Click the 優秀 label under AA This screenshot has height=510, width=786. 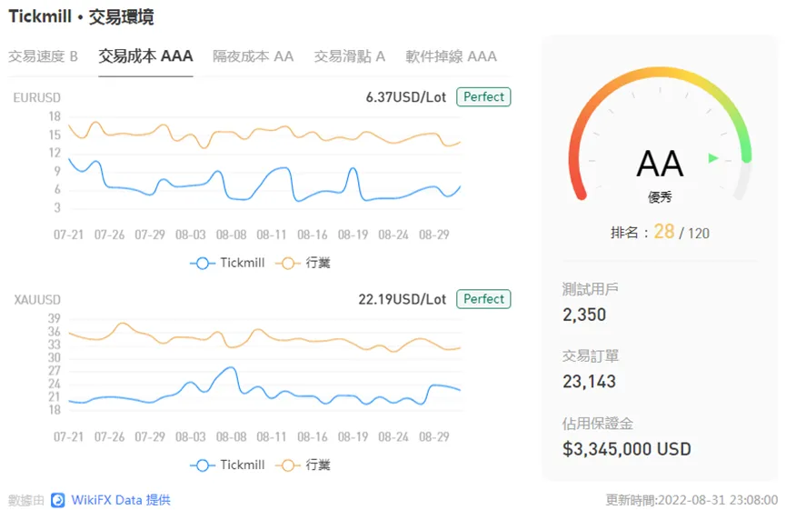coord(660,197)
